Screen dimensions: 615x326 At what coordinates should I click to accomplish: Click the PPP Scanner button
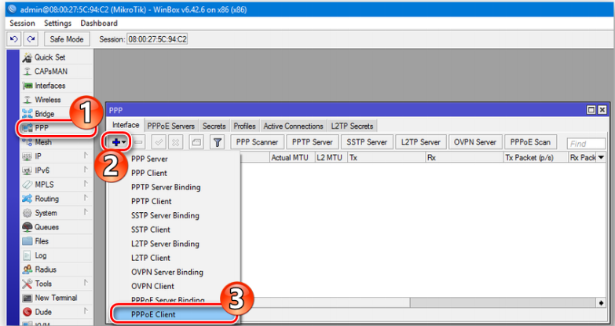click(x=257, y=142)
